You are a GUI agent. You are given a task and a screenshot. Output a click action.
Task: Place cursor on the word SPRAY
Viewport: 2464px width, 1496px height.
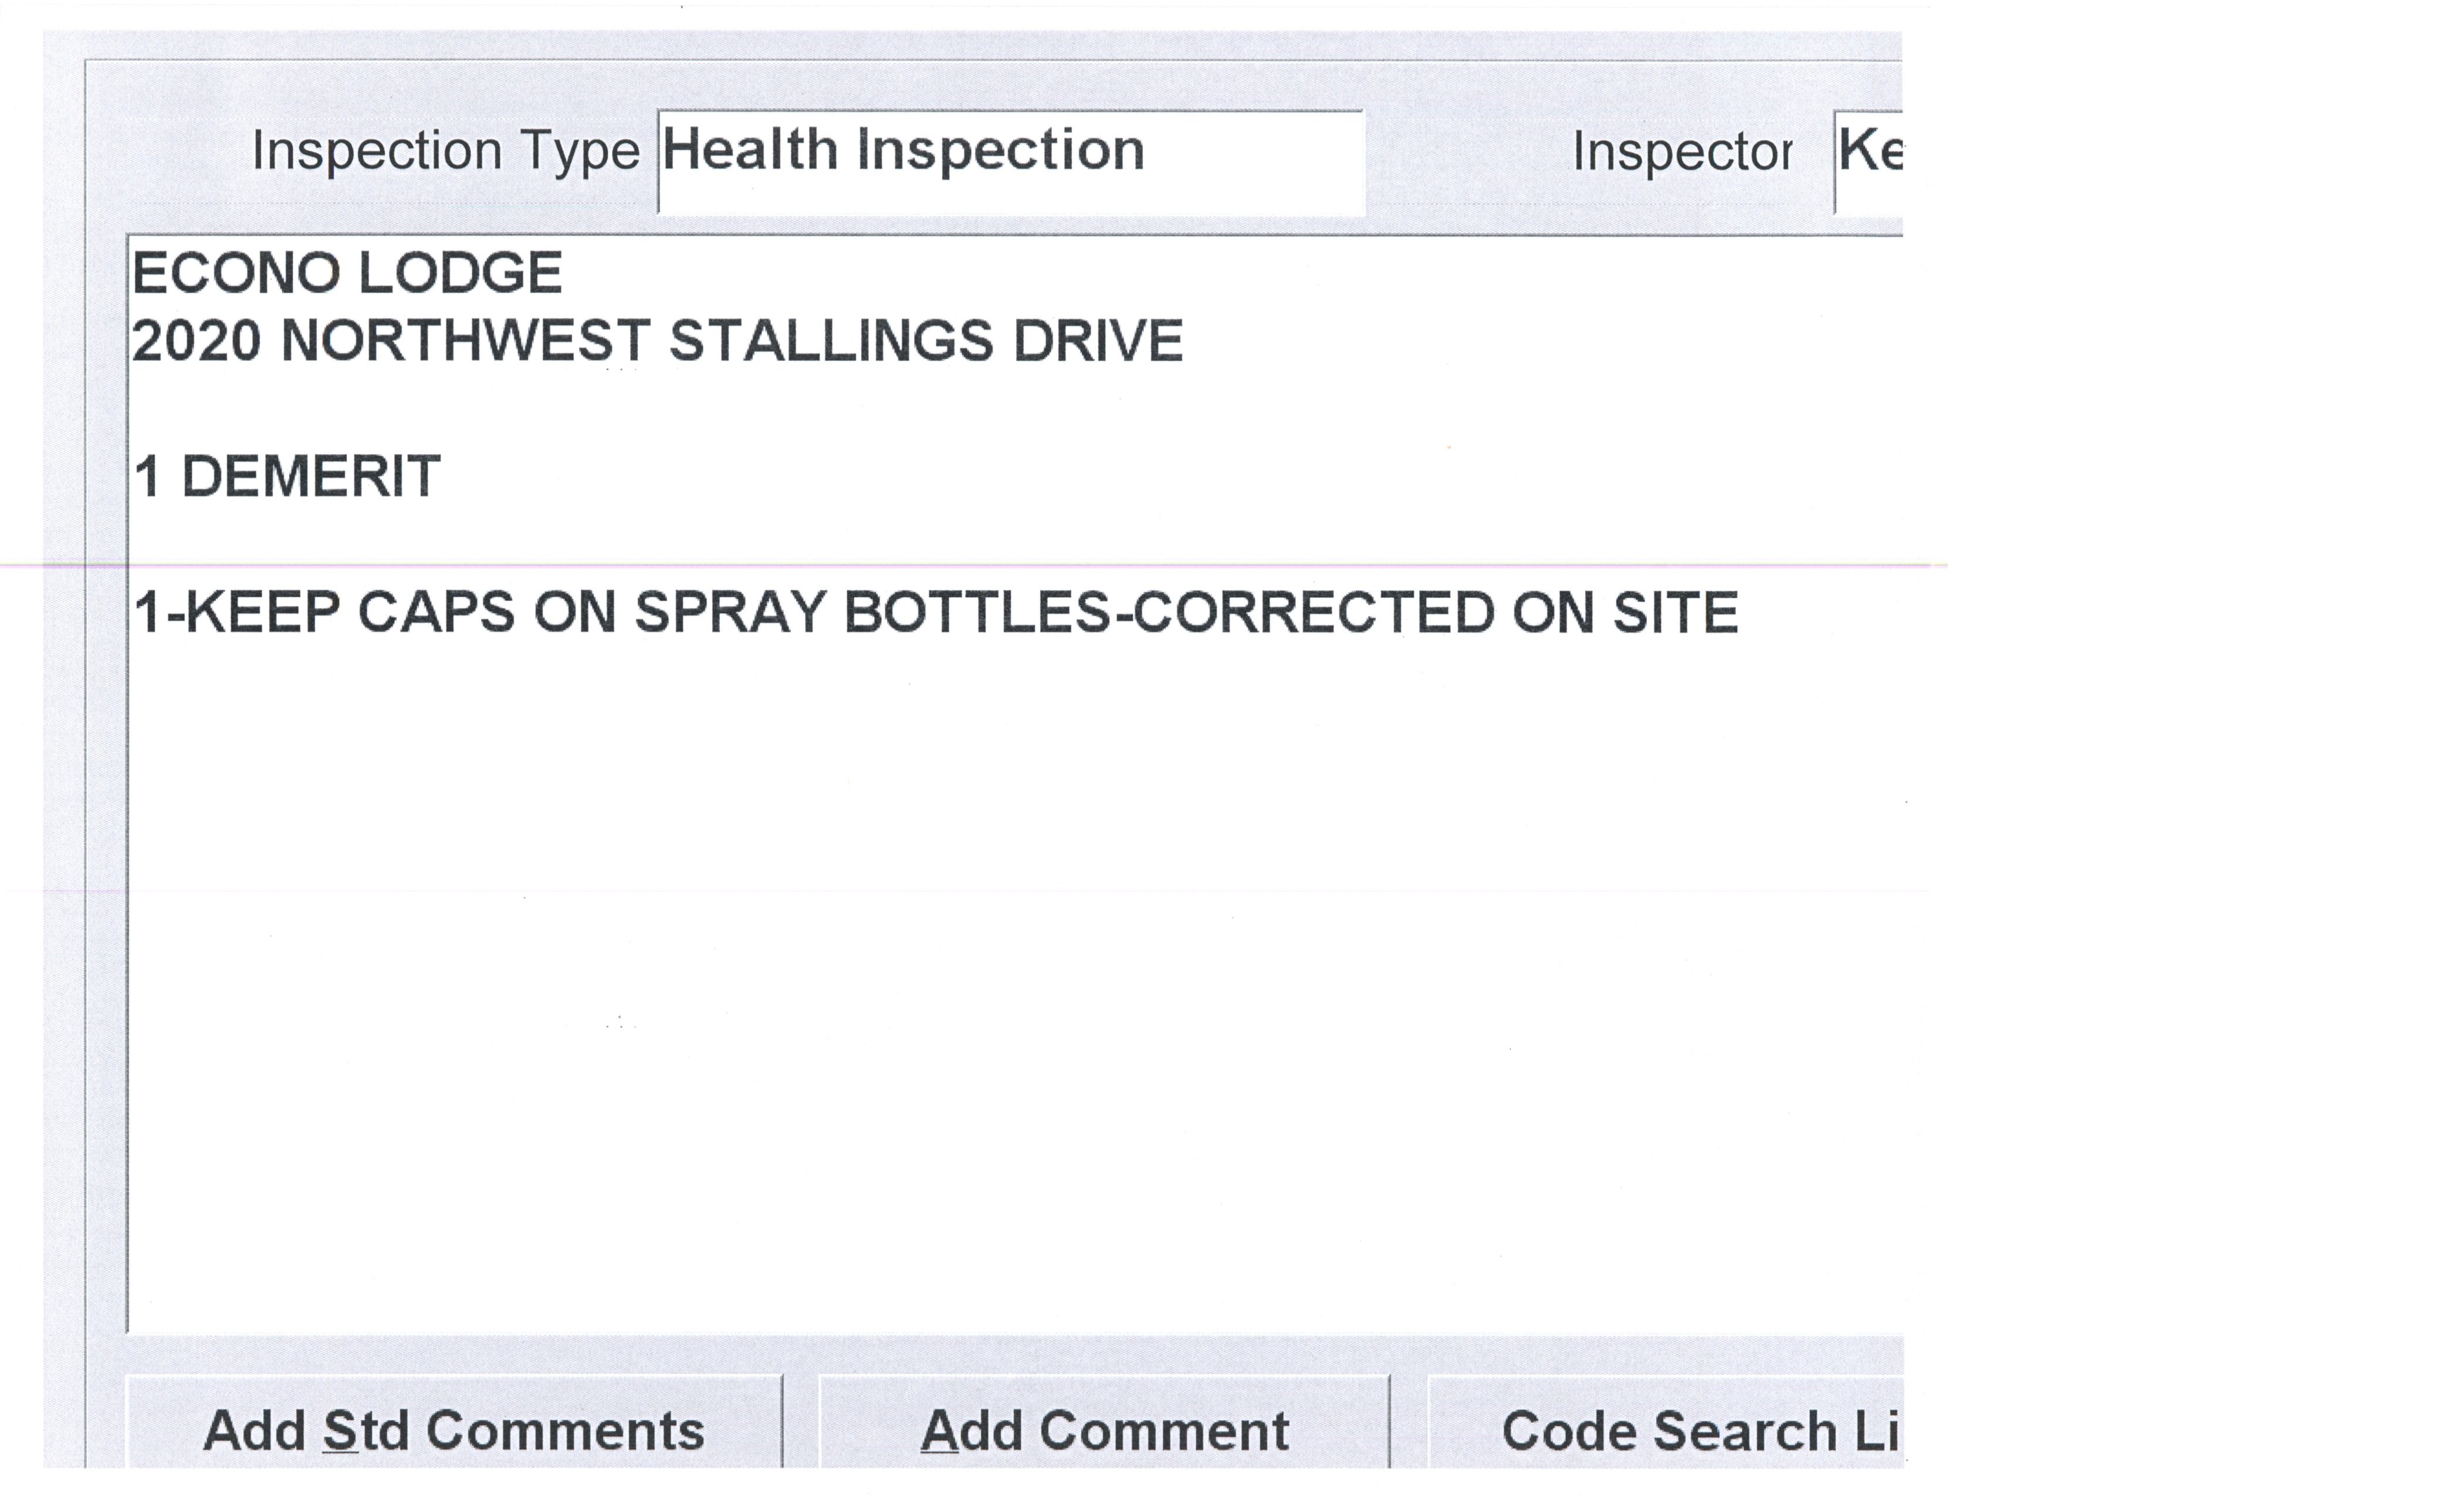click(x=729, y=612)
